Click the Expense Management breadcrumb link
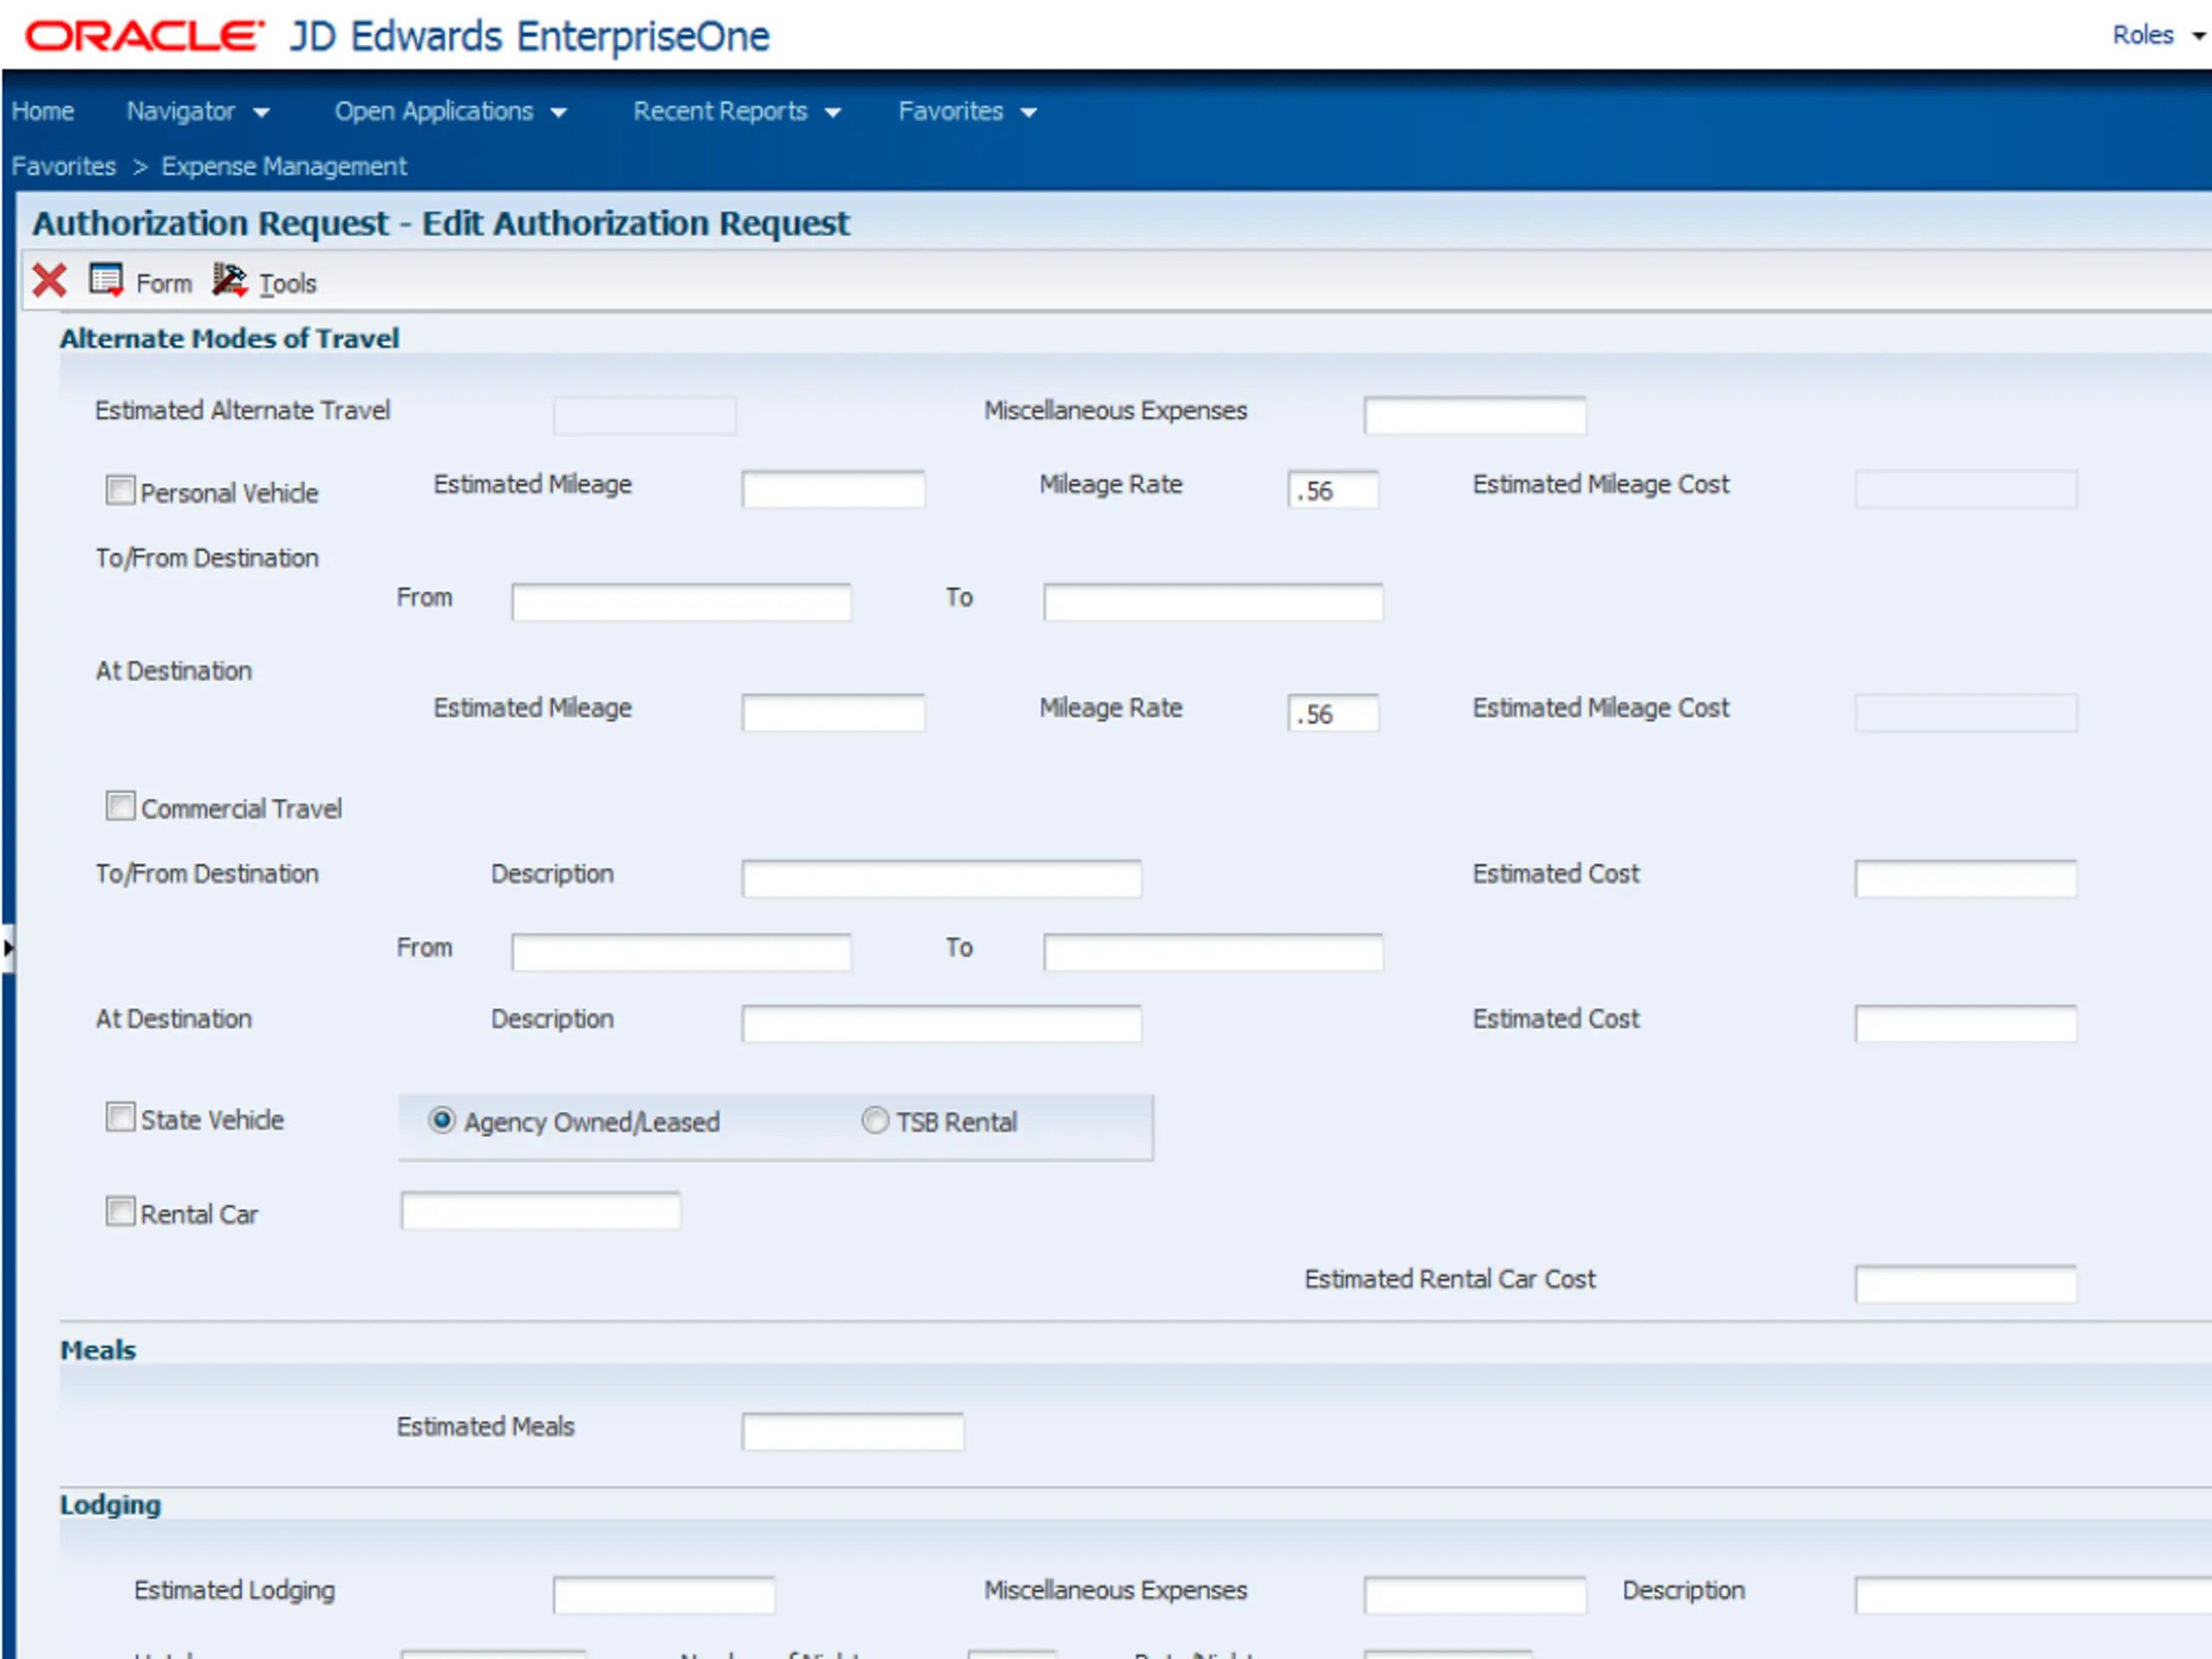Image resolution: width=2212 pixels, height=1659 pixels. click(x=284, y=166)
